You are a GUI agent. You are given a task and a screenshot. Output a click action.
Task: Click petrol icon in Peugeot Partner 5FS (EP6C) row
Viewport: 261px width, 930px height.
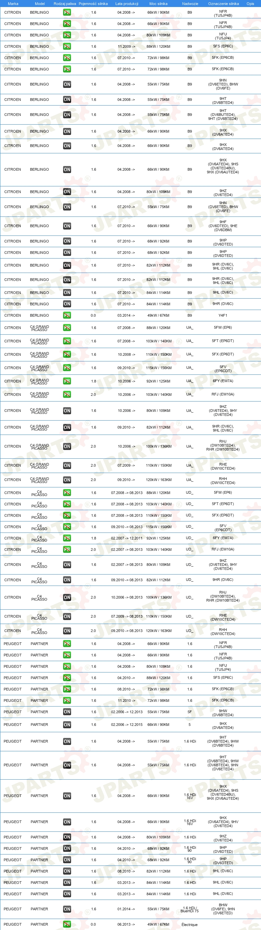pyautogui.click(x=67, y=678)
